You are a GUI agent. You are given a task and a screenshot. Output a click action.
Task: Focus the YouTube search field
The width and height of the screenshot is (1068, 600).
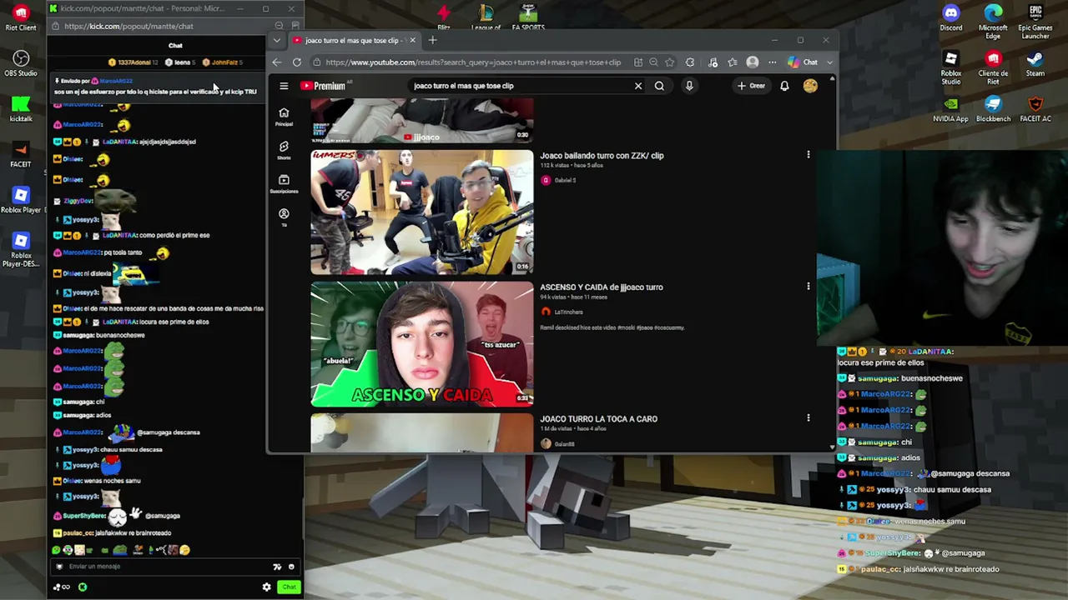pos(521,86)
